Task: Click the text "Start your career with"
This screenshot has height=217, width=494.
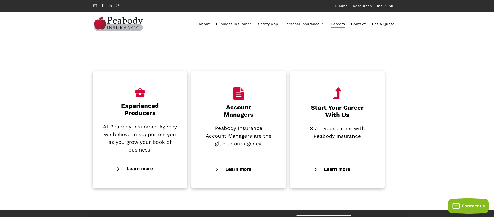Action: (x=337, y=129)
